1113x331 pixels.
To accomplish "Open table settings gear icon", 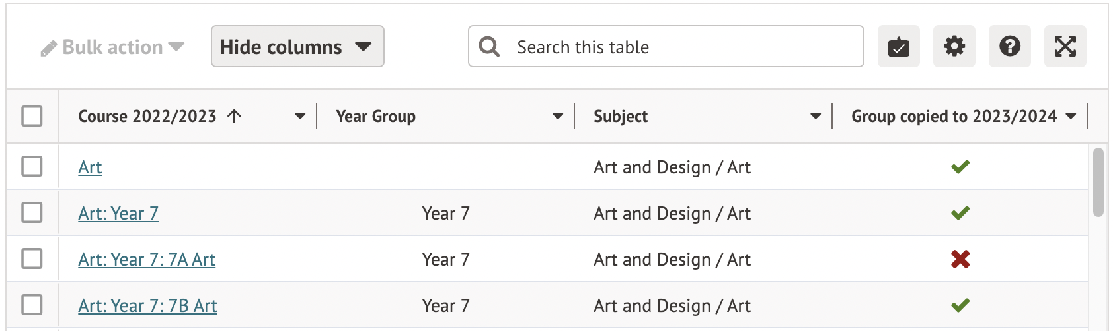I will [954, 47].
